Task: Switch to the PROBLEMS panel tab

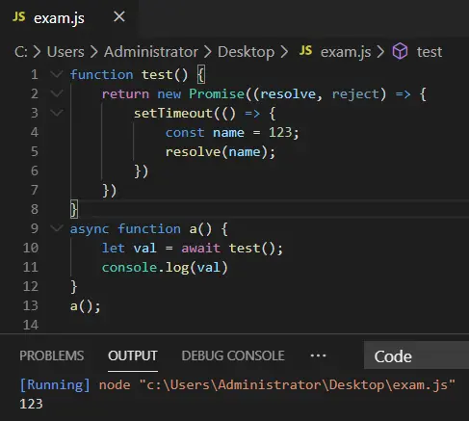Action: (52, 355)
